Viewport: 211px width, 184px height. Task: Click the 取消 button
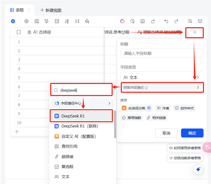(166, 133)
